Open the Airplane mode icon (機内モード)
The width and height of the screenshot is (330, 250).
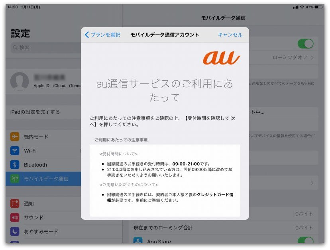pos(15,137)
